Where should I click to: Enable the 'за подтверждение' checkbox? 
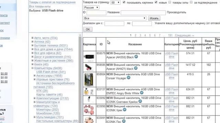191,2
